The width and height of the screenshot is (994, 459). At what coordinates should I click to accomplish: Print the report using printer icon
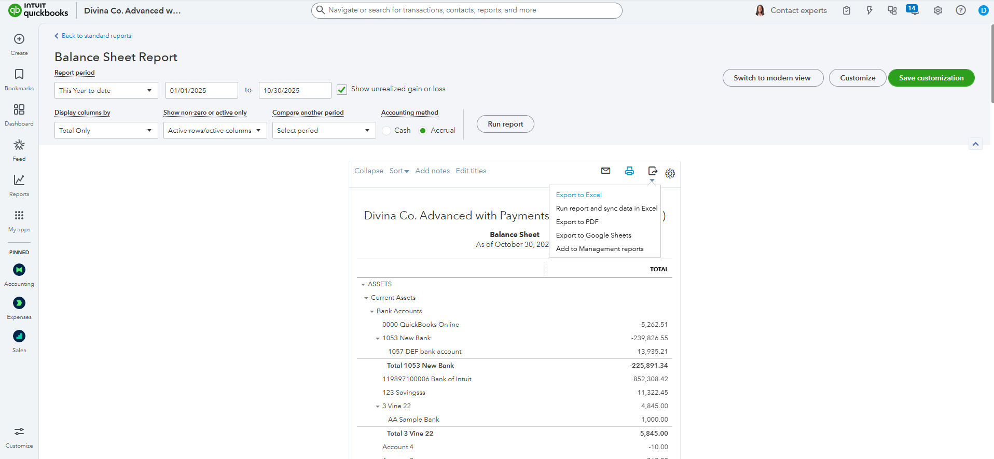pos(629,171)
